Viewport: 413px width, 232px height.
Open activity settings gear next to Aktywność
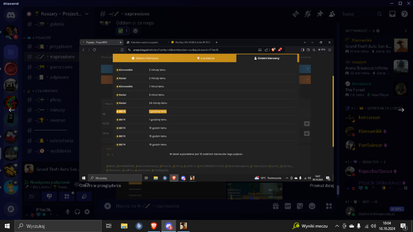[378, 31]
